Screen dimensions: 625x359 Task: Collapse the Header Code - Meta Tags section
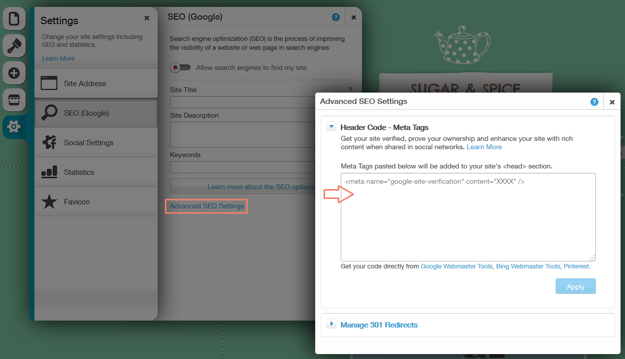pos(331,127)
